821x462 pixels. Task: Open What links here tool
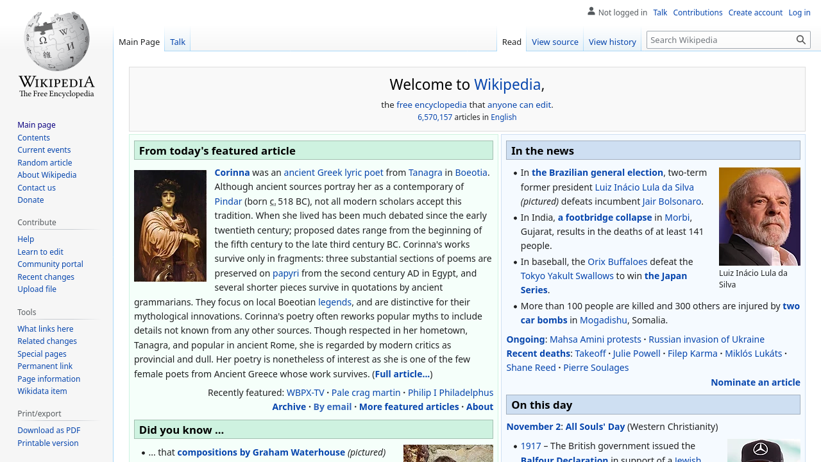click(46, 329)
